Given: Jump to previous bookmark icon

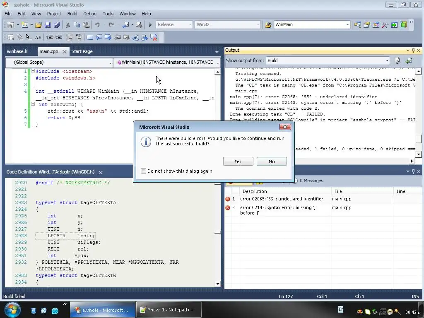Looking at the screenshot, I should click(x=99, y=37).
